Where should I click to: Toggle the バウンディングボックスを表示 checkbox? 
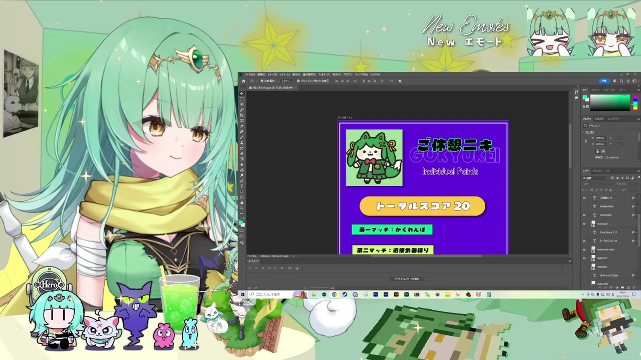tap(298, 81)
